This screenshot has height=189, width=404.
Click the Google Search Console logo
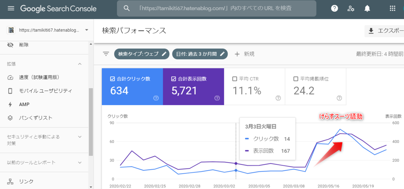(x=58, y=9)
